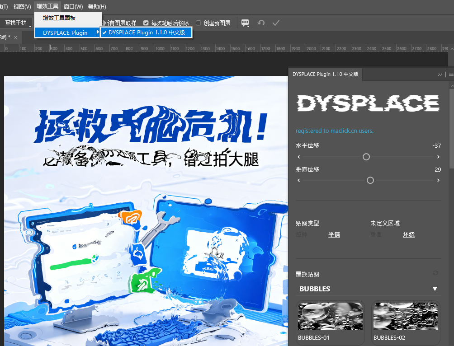The height and width of the screenshot is (346, 454).
Task: Choose the BUBBLES-02 map thumbnail
Action: [x=406, y=316]
